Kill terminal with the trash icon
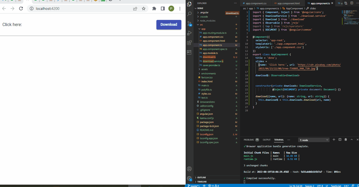Viewport: 359px width, 187px height. (x=345, y=140)
